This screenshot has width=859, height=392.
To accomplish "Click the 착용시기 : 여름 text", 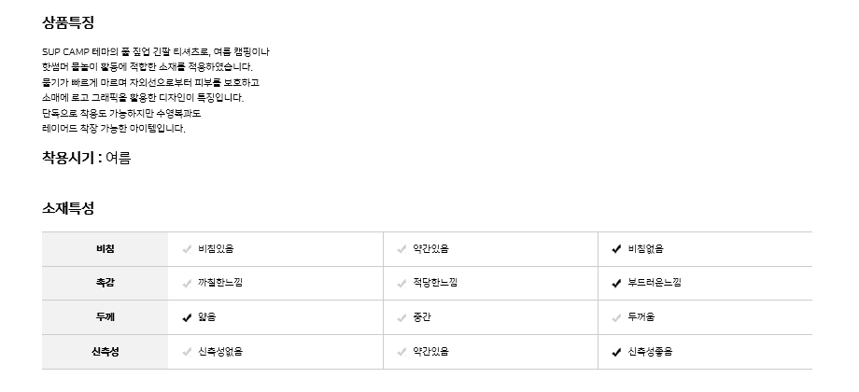I will [x=86, y=158].
